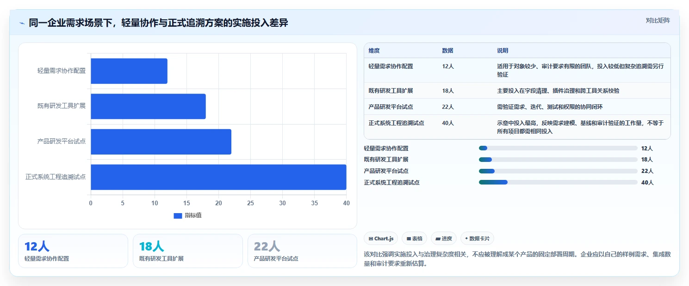Click the progress bar for 轻量需求协作配置
This screenshot has height=286, width=689.
[558, 148]
